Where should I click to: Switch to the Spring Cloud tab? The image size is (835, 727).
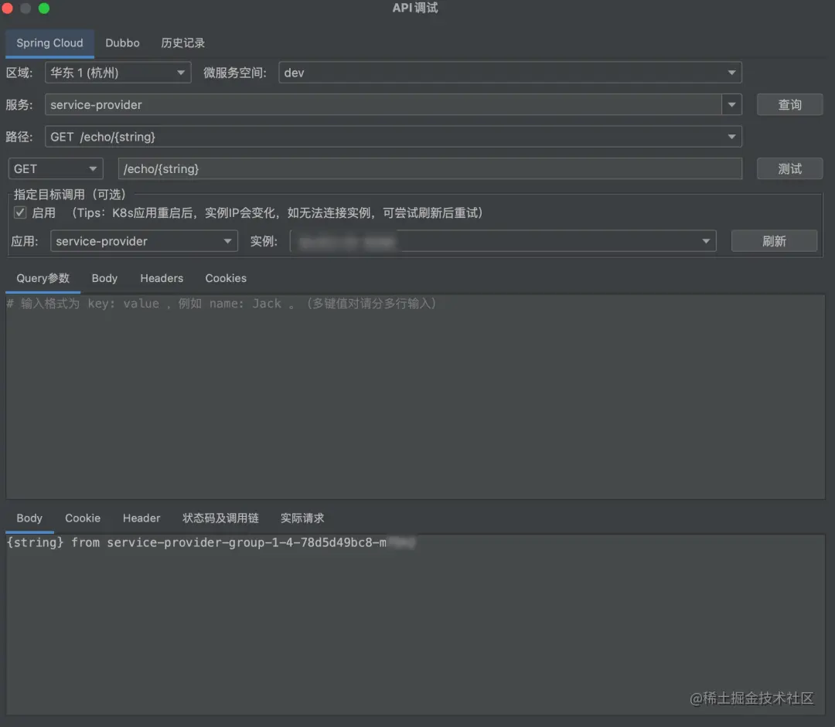pos(49,43)
